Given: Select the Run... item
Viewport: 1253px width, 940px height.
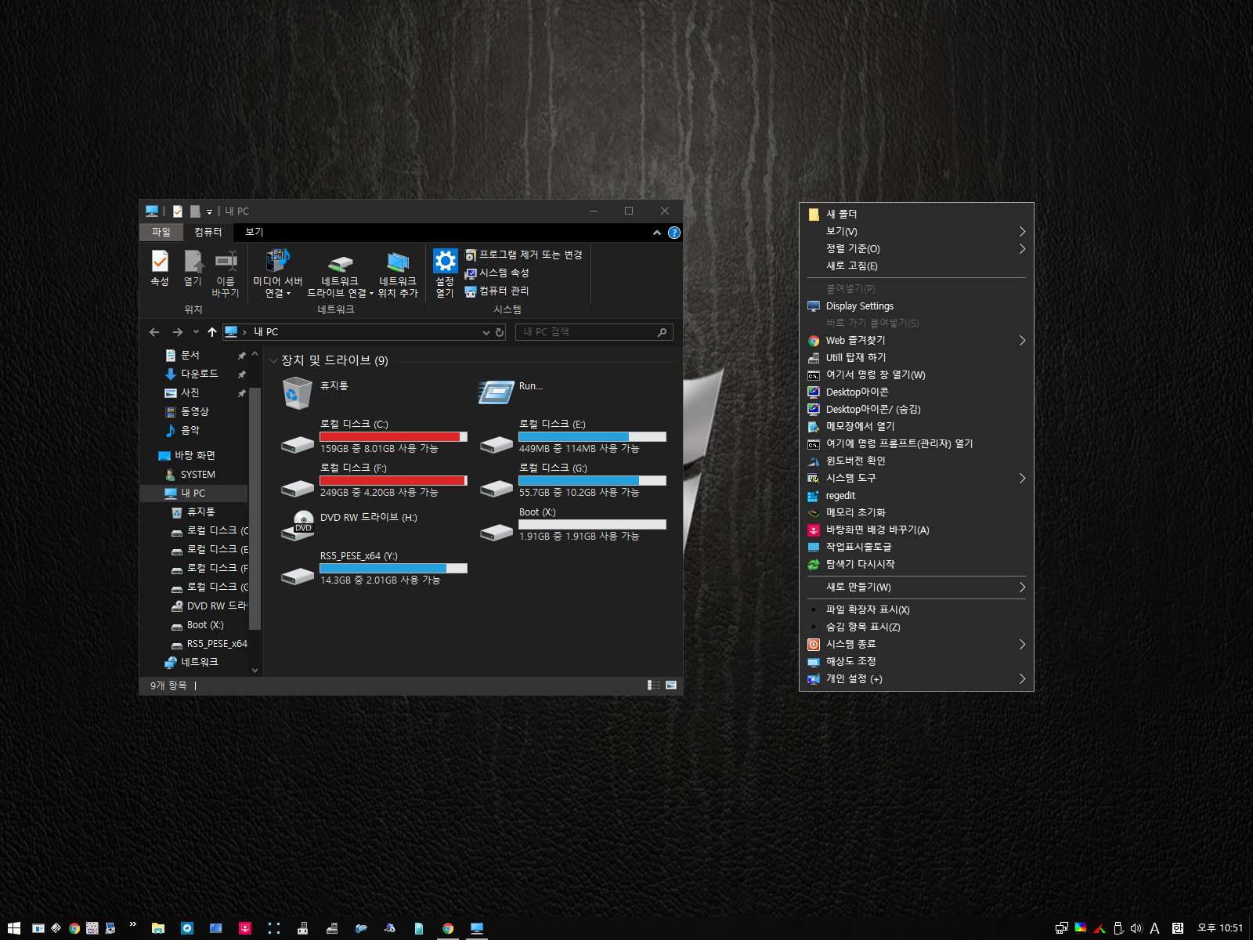Looking at the screenshot, I should (511, 392).
